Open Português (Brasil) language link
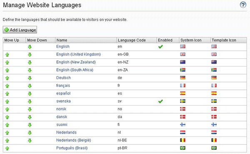 click(x=72, y=148)
